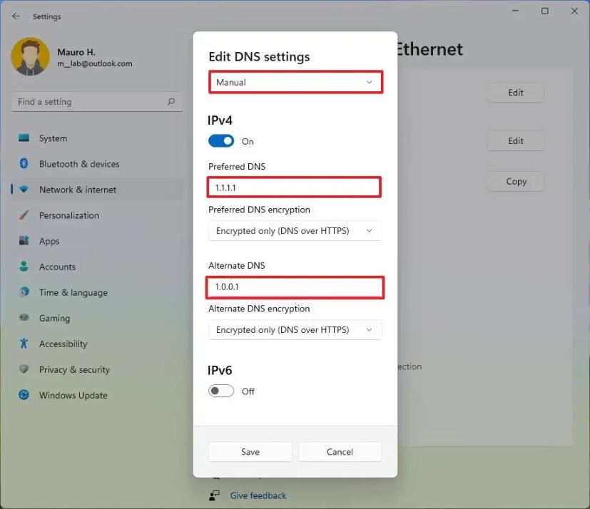Open the Give feedback link
The height and width of the screenshot is (509, 590).
pos(258,495)
